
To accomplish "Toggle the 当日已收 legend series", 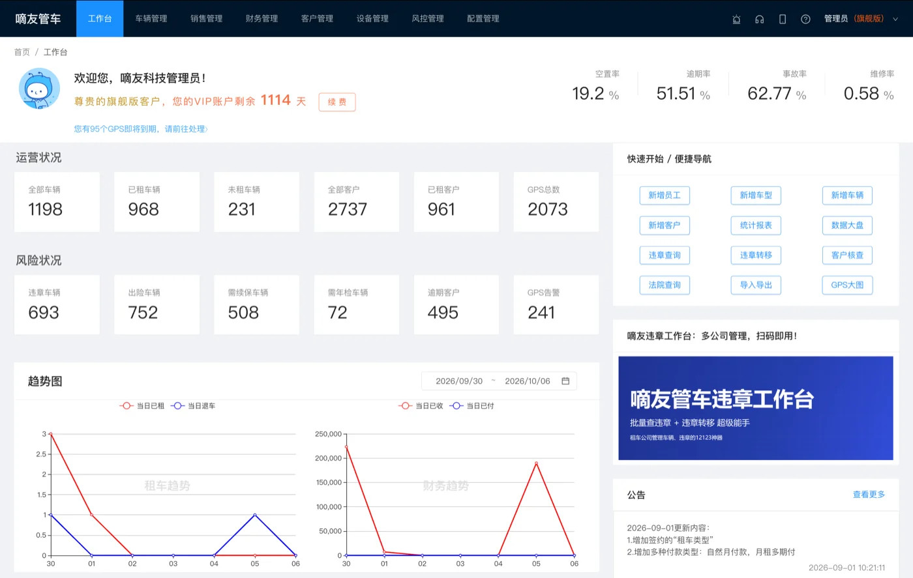I will (421, 406).
